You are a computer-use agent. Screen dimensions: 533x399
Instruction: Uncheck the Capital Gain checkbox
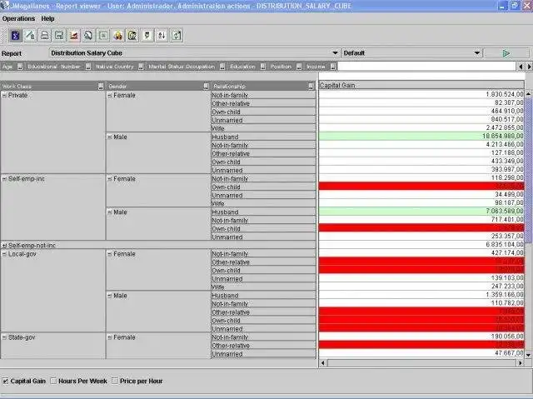tap(6, 382)
